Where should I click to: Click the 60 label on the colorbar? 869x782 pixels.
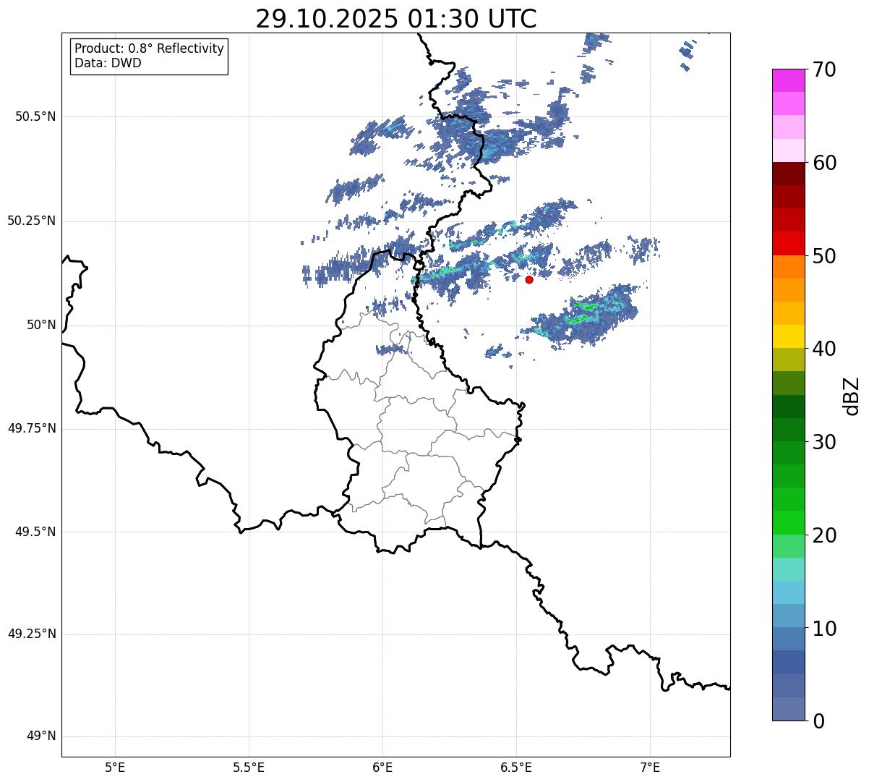coord(824,163)
